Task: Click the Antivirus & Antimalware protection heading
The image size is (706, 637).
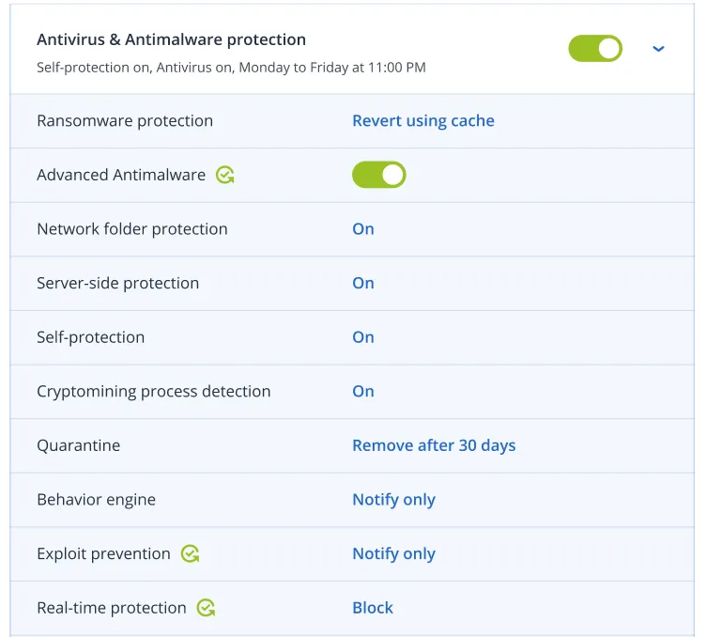Action: [171, 40]
